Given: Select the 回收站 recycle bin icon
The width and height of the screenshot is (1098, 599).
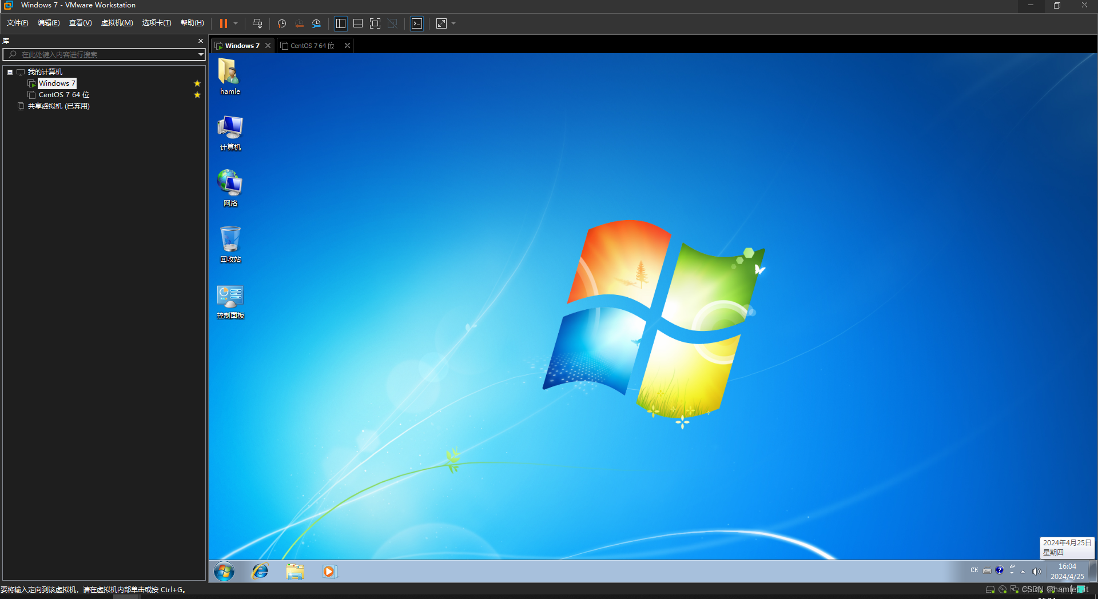Looking at the screenshot, I should tap(230, 244).
